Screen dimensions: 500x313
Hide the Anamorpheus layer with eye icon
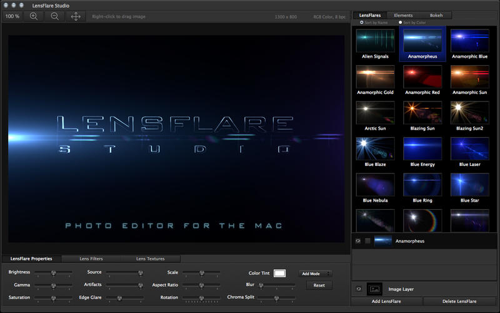coord(358,241)
